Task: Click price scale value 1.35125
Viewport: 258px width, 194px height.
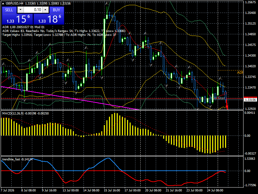Action: pos(251,23)
